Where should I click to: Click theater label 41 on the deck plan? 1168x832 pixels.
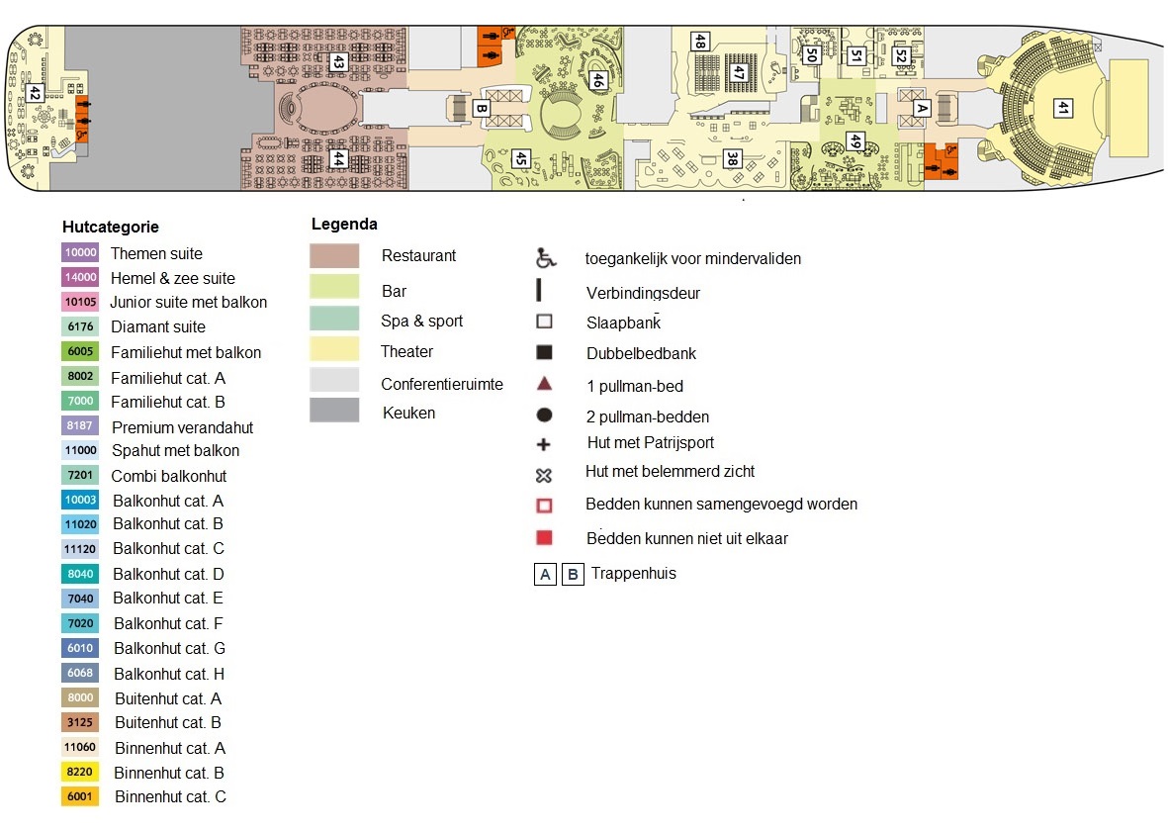[1063, 107]
